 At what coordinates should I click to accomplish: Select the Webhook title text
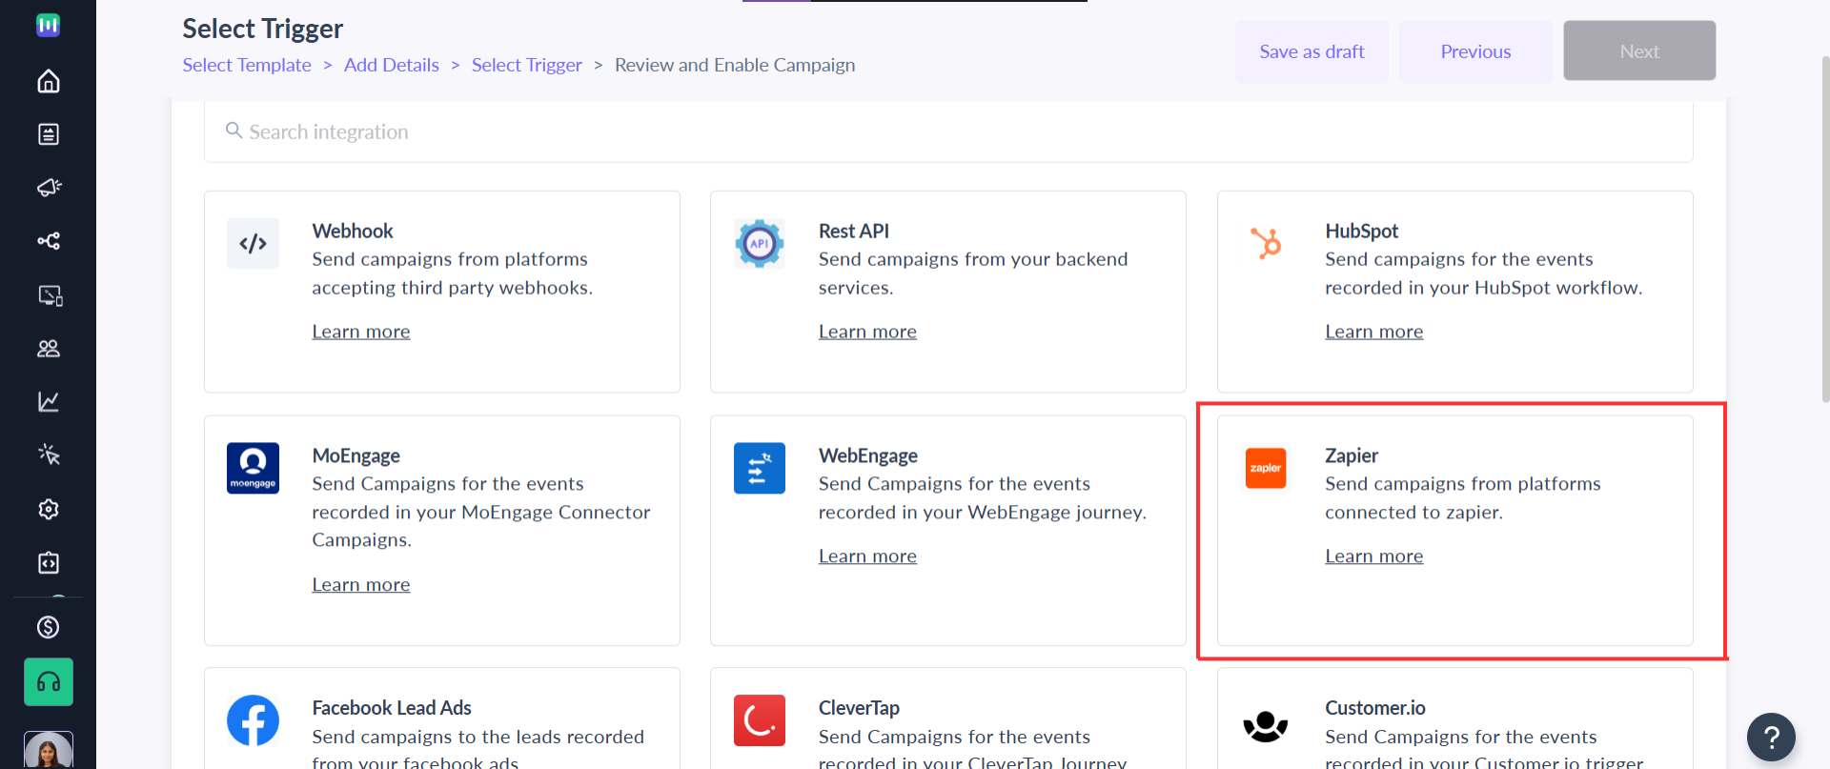coord(353,231)
